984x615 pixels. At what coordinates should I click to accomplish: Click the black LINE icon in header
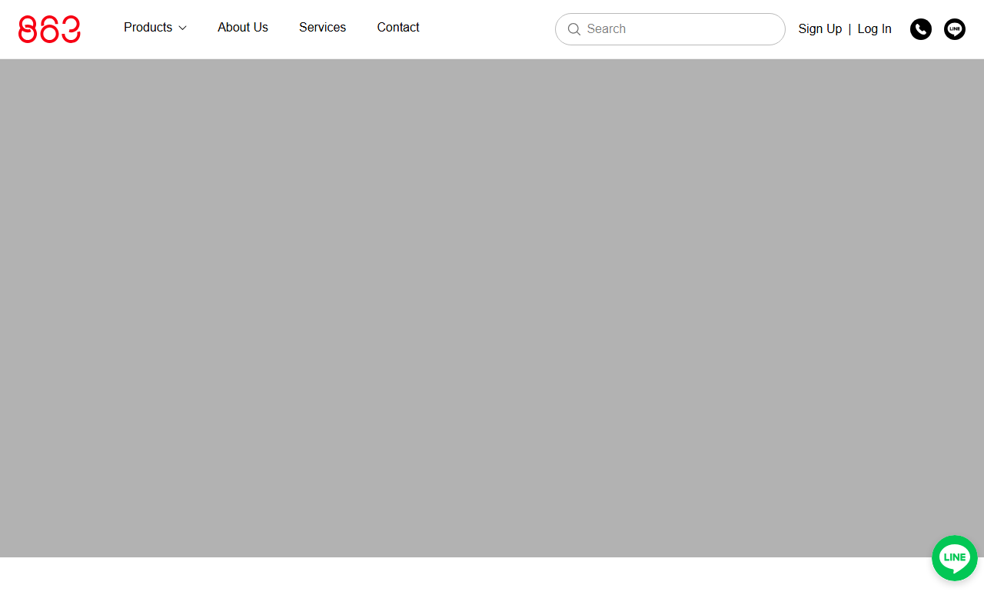tap(955, 29)
